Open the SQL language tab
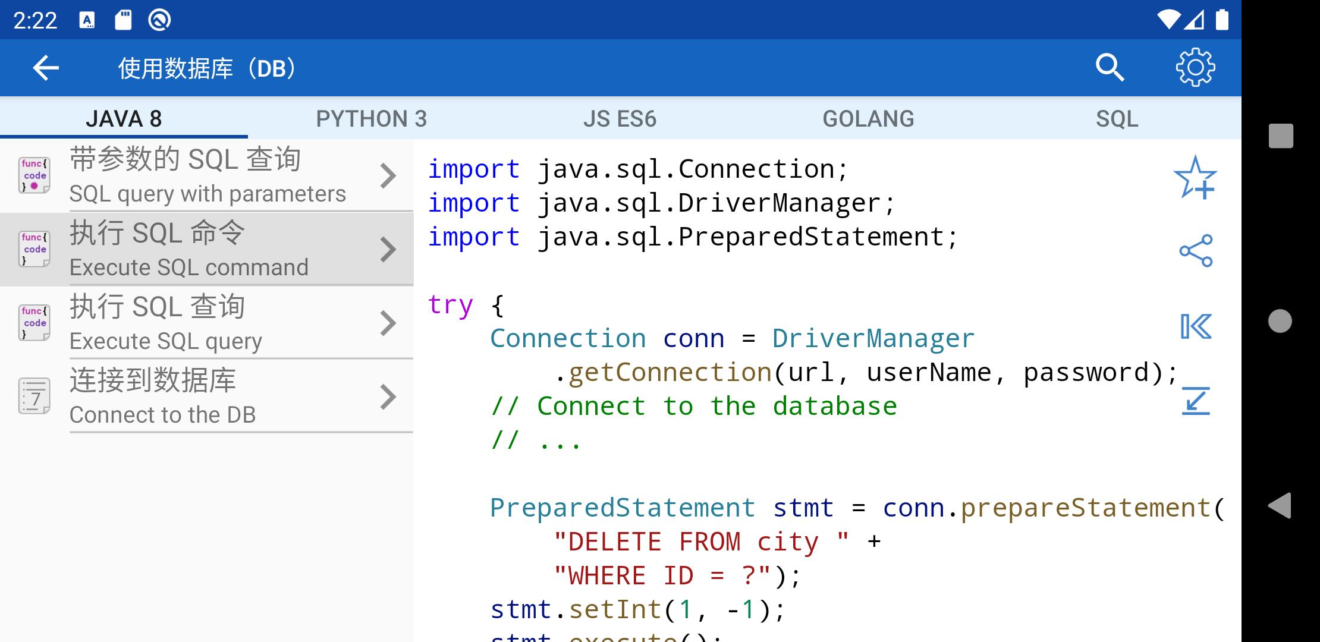Image resolution: width=1320 pixels, height=642 pixels. click(x=1117, y=119)
